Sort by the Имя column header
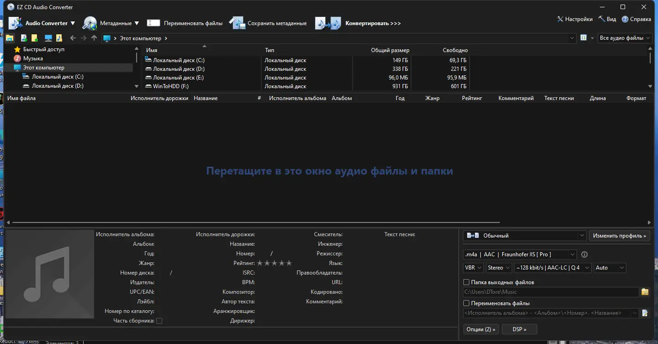Viewport: 658px width, 344px height. pos(152,50)
